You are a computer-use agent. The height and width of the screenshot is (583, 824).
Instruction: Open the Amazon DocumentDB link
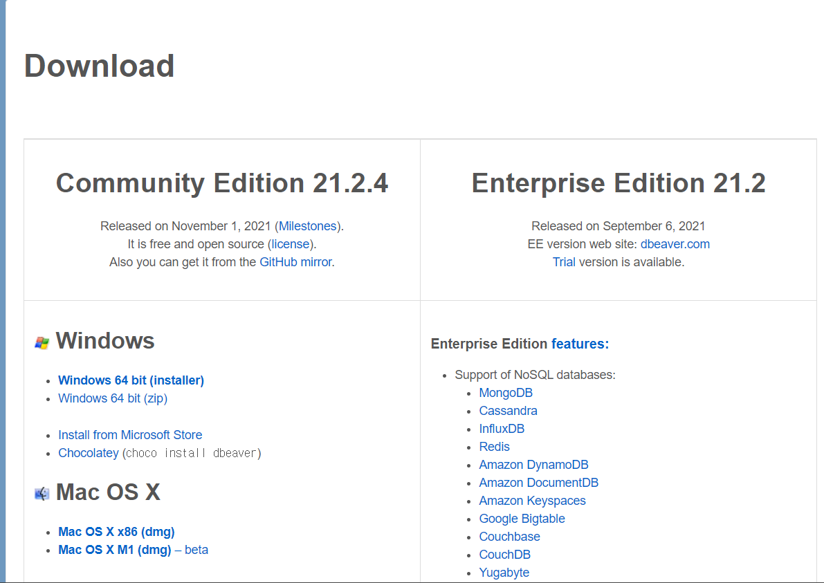(539, 483)
